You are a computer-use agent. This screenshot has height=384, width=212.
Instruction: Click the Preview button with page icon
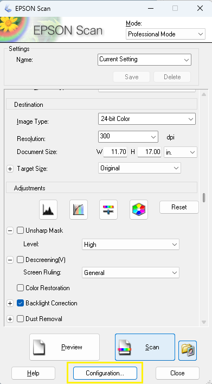pos(65,347)
